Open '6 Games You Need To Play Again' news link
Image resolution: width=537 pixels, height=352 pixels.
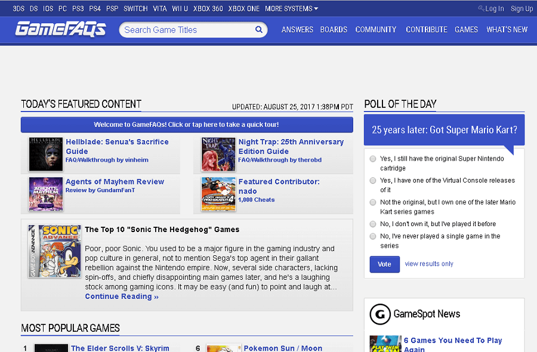pos(453,344)
